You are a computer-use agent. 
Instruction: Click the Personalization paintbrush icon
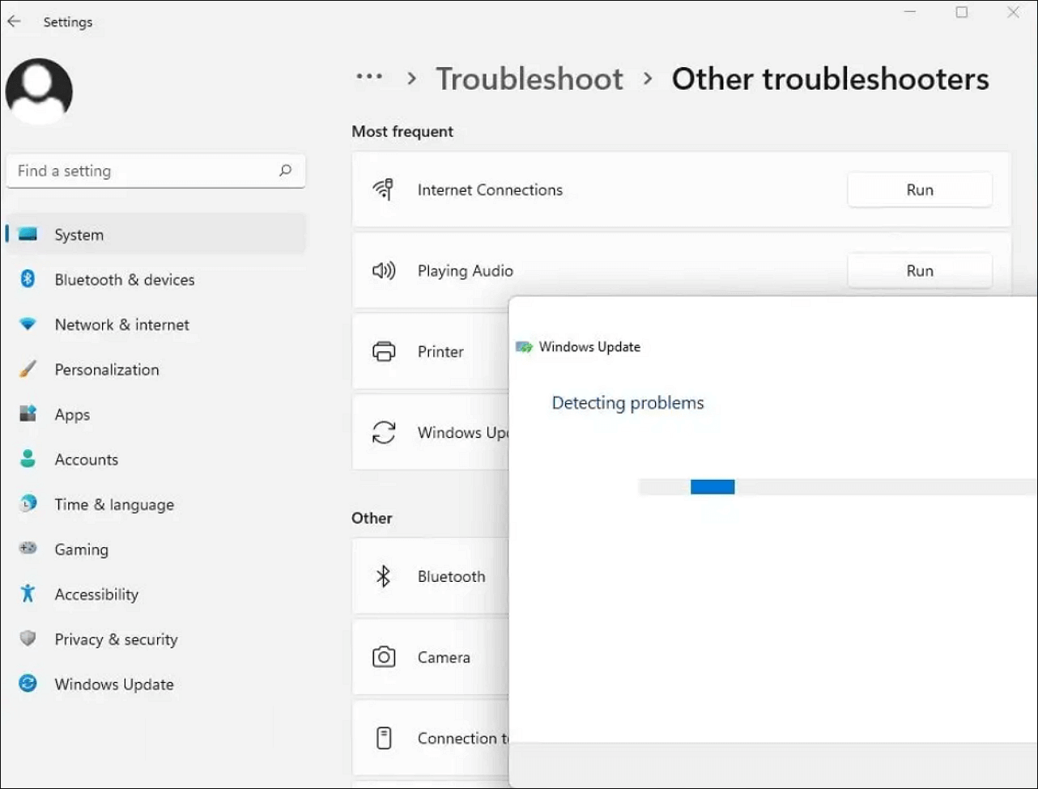[28, 369]
